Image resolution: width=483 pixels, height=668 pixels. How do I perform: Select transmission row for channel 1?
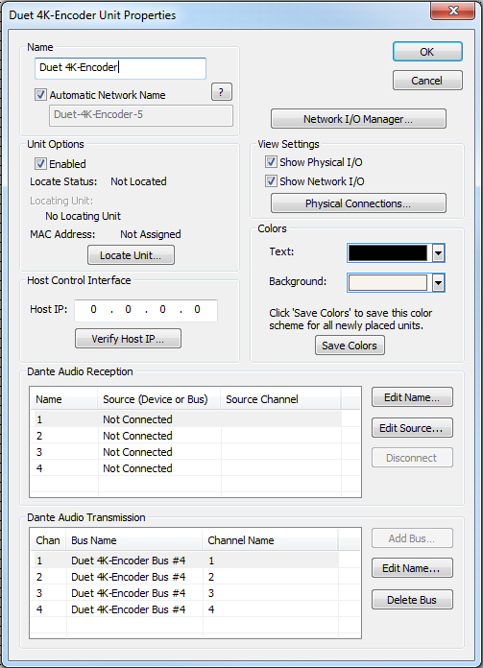click(185, 561)
